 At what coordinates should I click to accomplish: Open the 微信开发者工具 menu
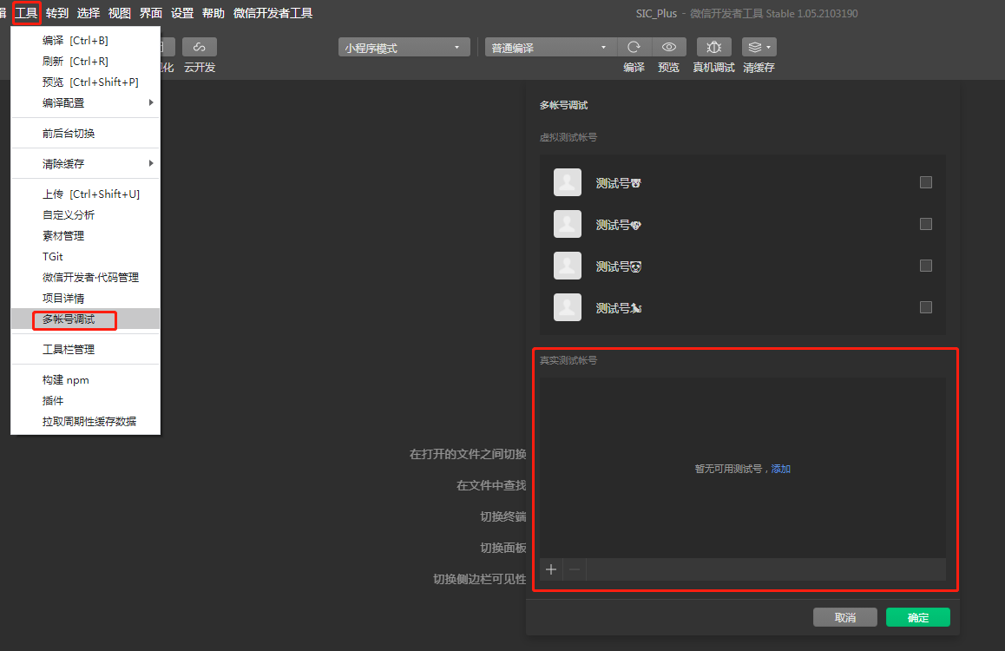point(273,13)
